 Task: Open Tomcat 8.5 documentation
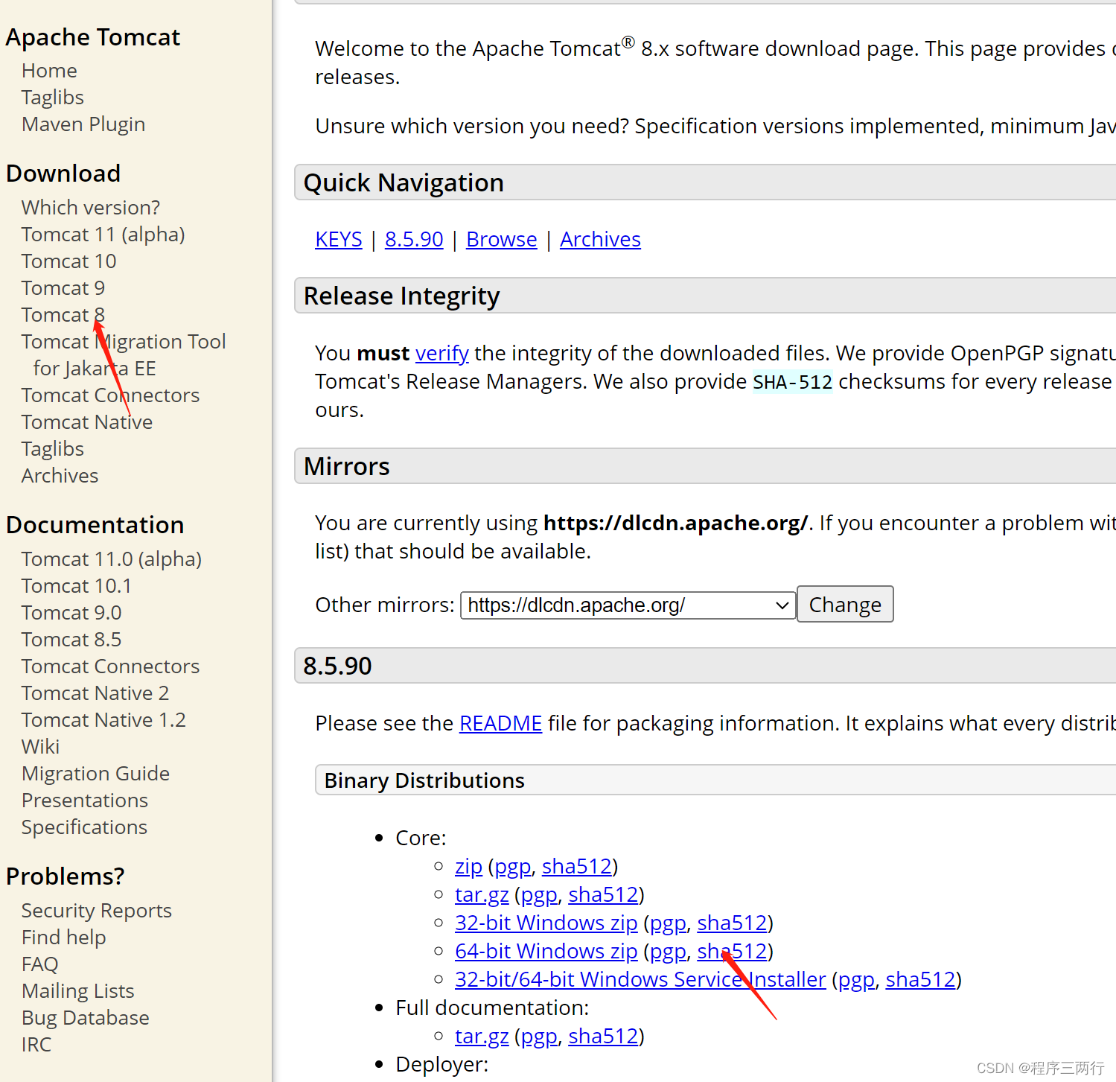point(71,640)
